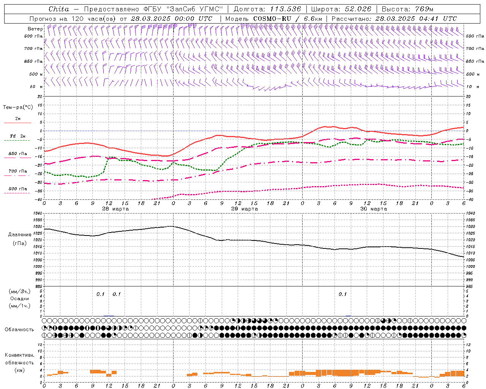Click the "Рассчитано: 28.03.2025 04:41 UTC" text
The width and height of the screenshot is (486, 389).
[394, 19]
